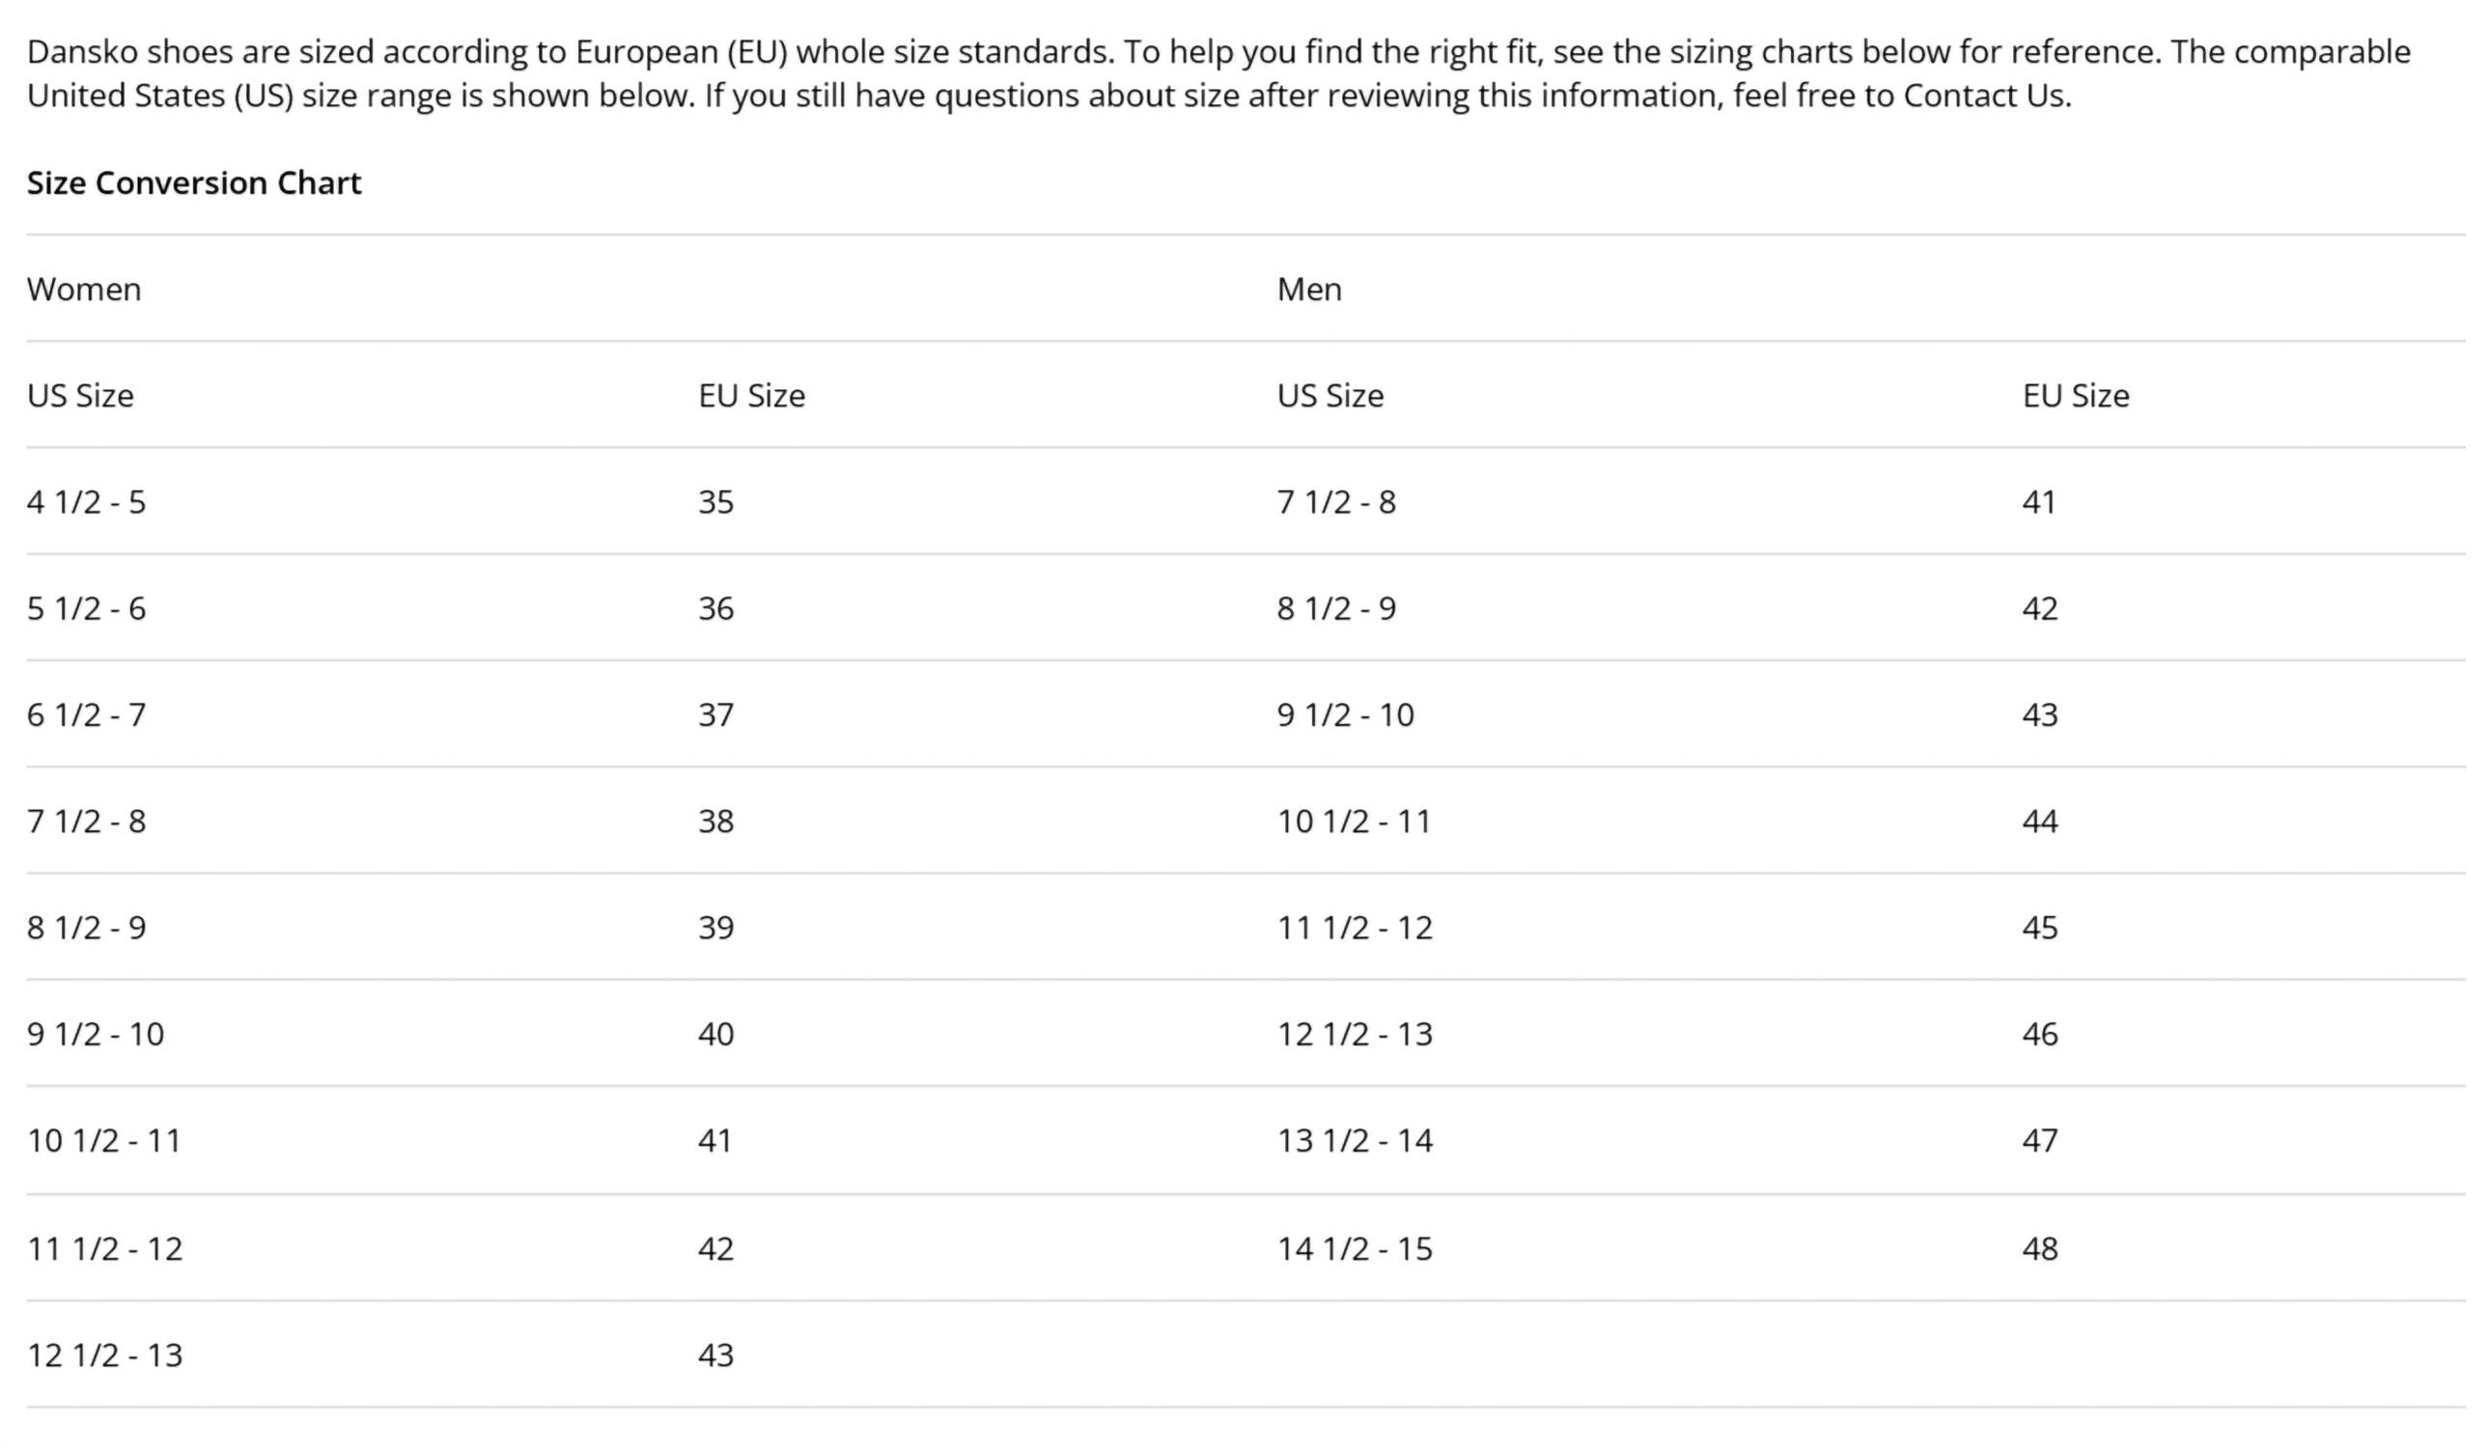2489x1448 pixels.
Task: Select the Women column header
Action: coord(84,290)
